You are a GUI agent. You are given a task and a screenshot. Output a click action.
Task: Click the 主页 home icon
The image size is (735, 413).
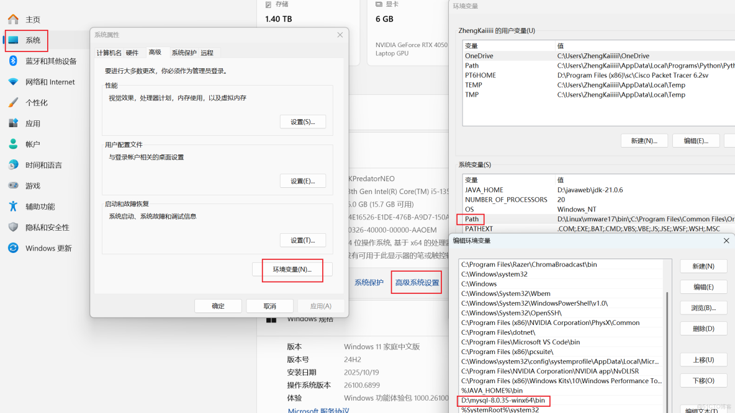coord(14,19)
